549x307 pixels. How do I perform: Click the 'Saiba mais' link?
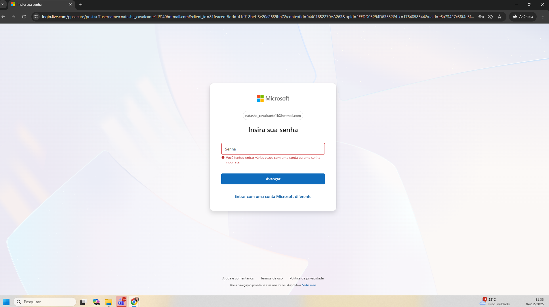(309, 285)
